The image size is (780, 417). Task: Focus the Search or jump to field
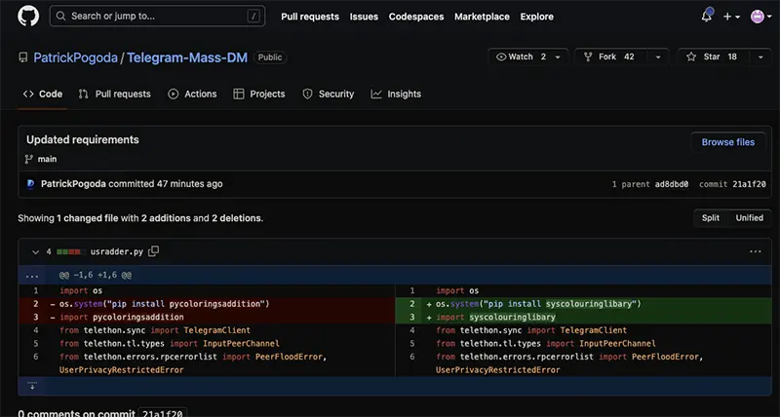pyautogui.click(x=157, y=16)
